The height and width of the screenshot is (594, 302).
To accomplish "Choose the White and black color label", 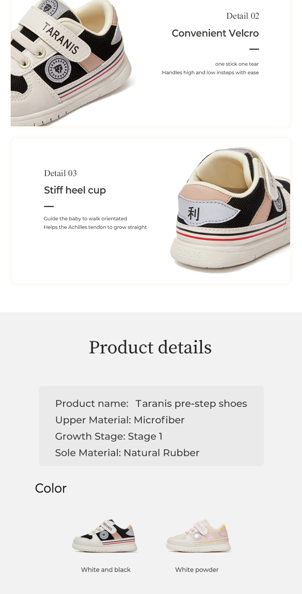I will (106, 570).
